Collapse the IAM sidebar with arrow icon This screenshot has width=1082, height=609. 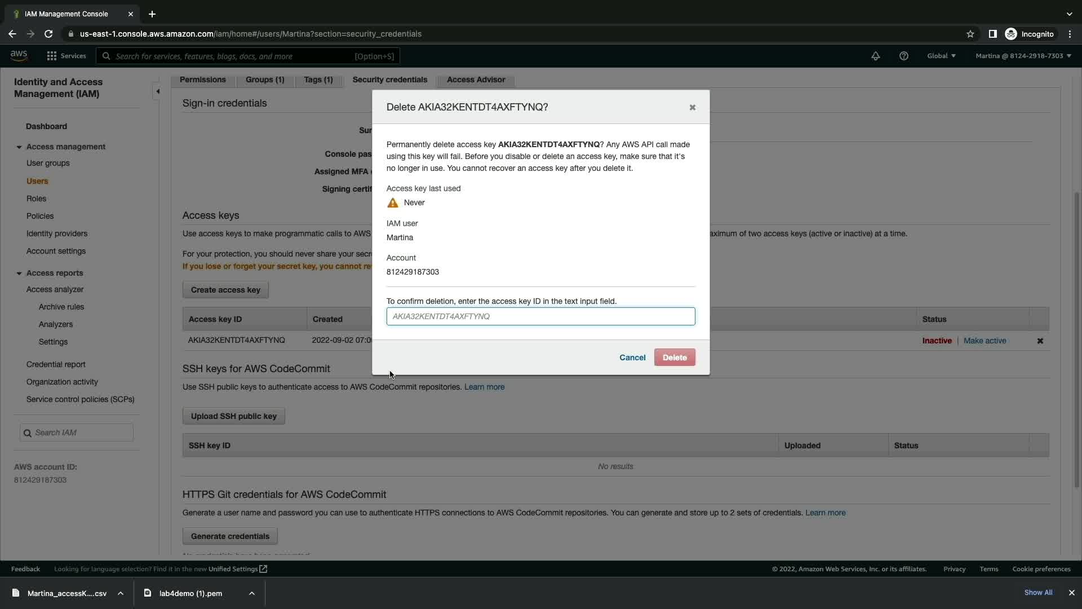click(158, 91)
